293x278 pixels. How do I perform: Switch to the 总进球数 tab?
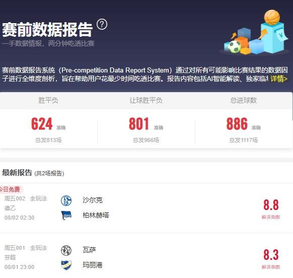click(244, 101)
